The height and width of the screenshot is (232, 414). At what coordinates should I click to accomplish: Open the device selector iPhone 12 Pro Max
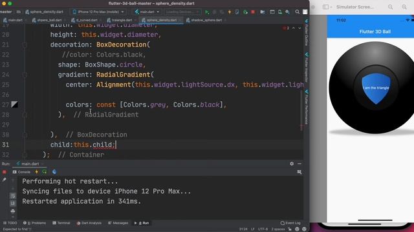[98, 12]
